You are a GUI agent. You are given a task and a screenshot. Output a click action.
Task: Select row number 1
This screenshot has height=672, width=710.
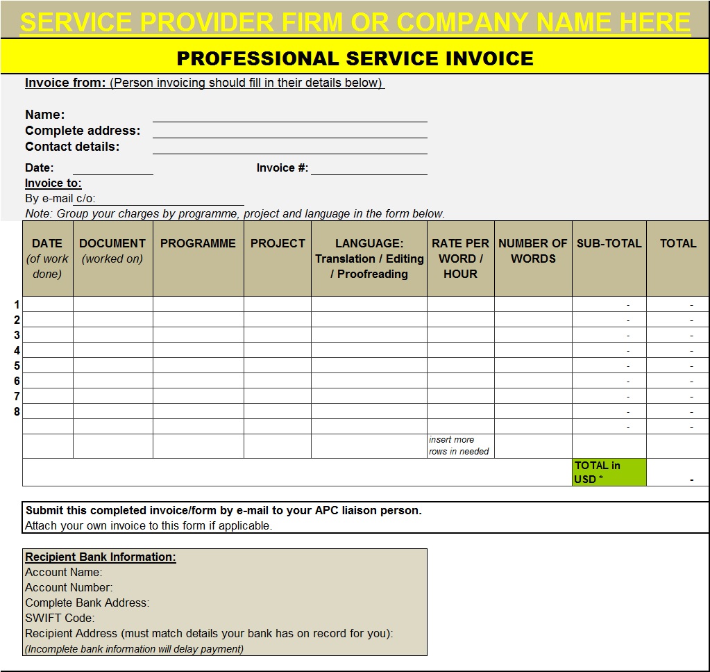[x=17, y=304]
